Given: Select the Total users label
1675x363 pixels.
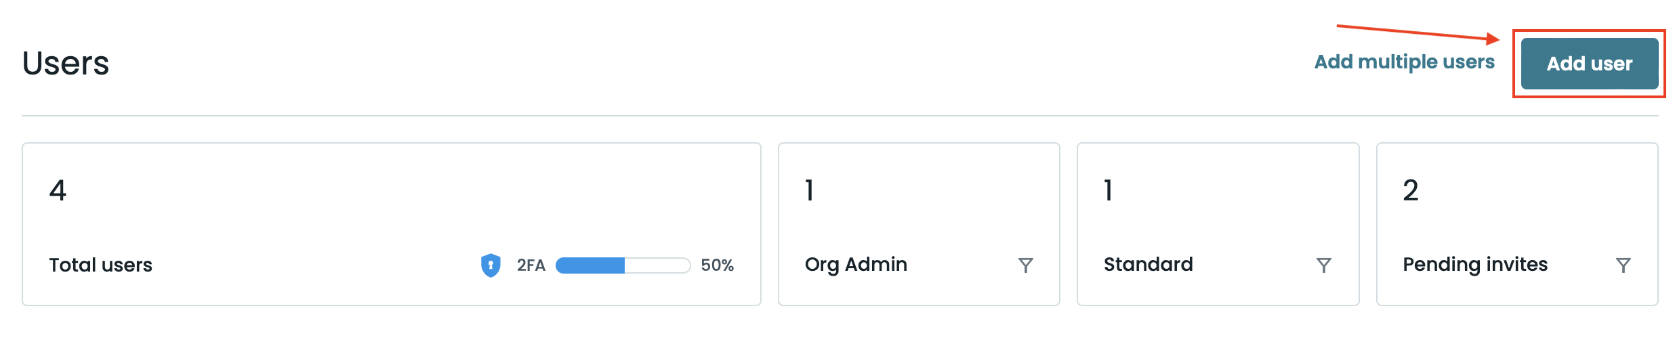Looking at the screenshot, I should tap(100, 265).
